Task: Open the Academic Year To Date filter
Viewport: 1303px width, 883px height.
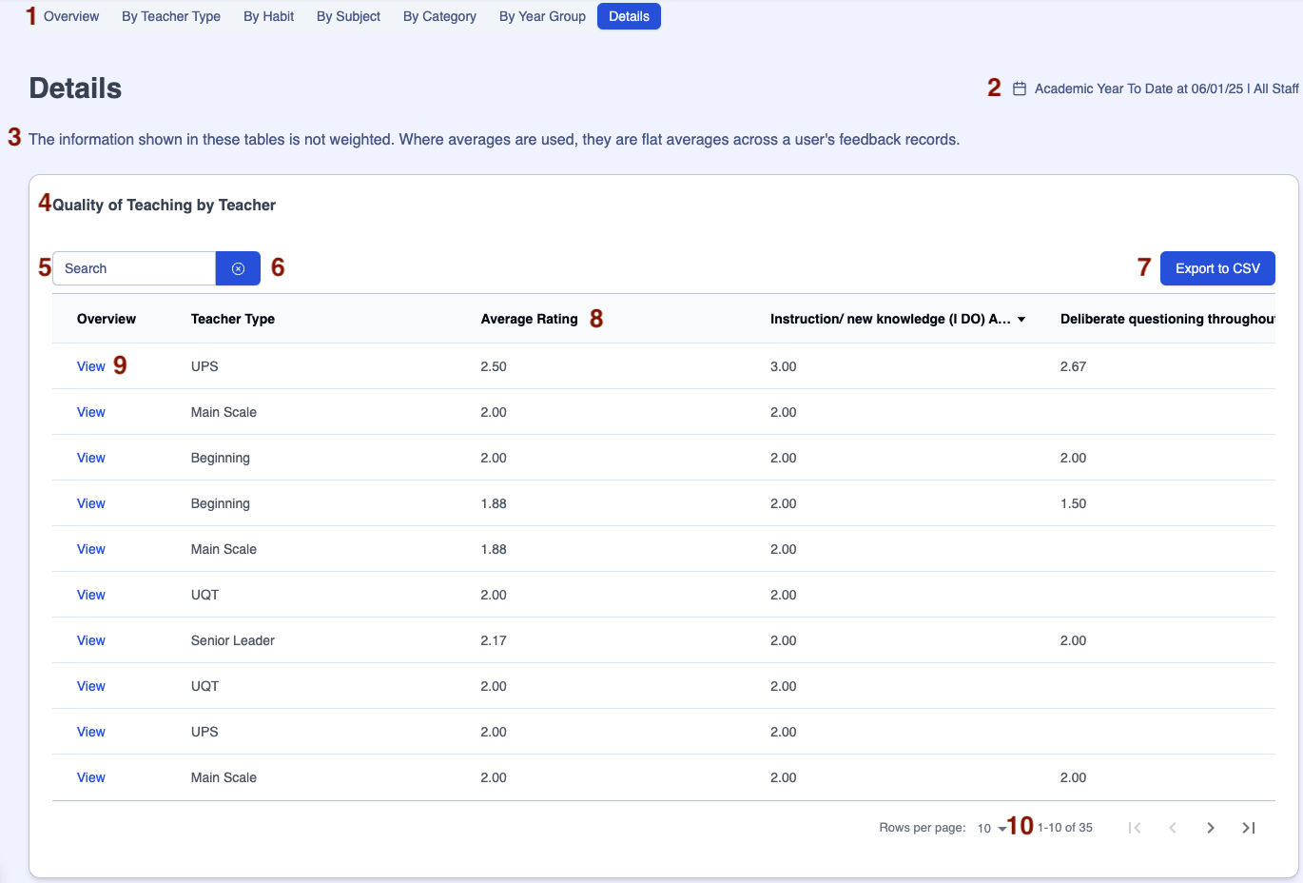Action: pos(1166,88)
